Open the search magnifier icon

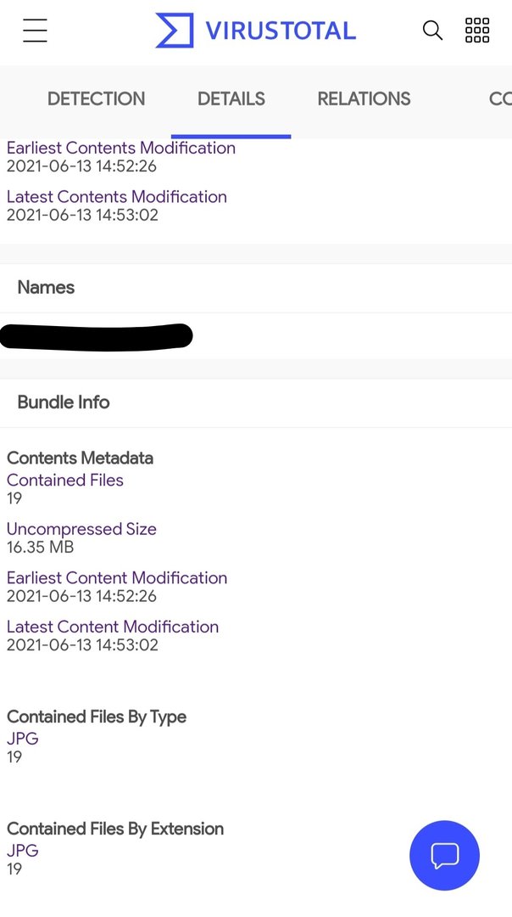(432, 30)
